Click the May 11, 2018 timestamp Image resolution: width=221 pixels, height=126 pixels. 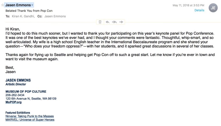[x=188, y=5]
